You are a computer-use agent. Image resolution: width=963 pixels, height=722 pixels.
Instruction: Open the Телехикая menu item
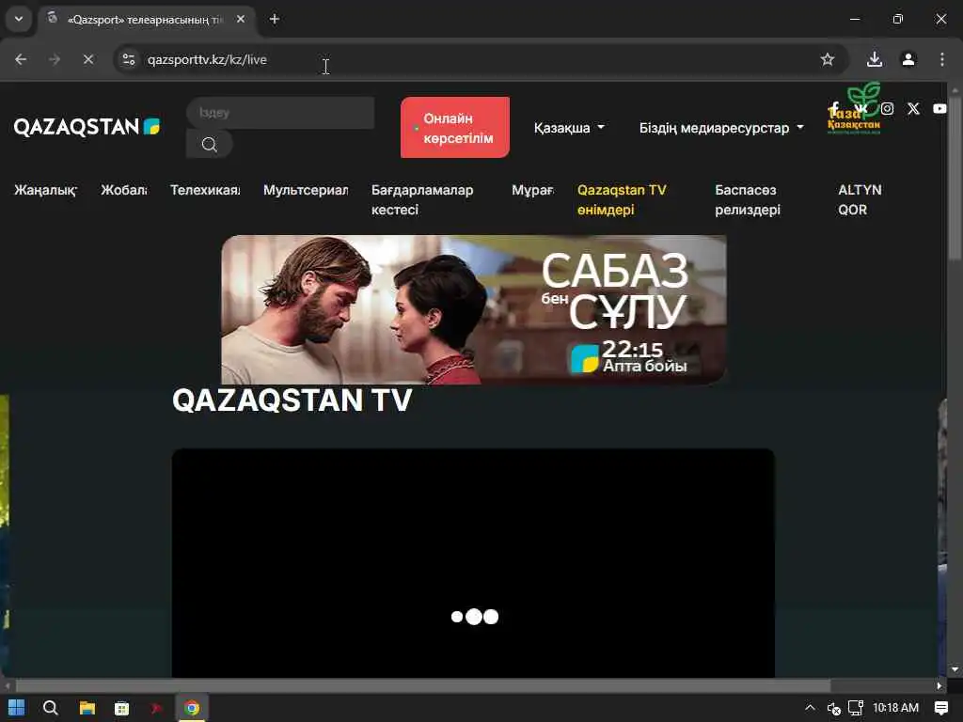point(205,190)
